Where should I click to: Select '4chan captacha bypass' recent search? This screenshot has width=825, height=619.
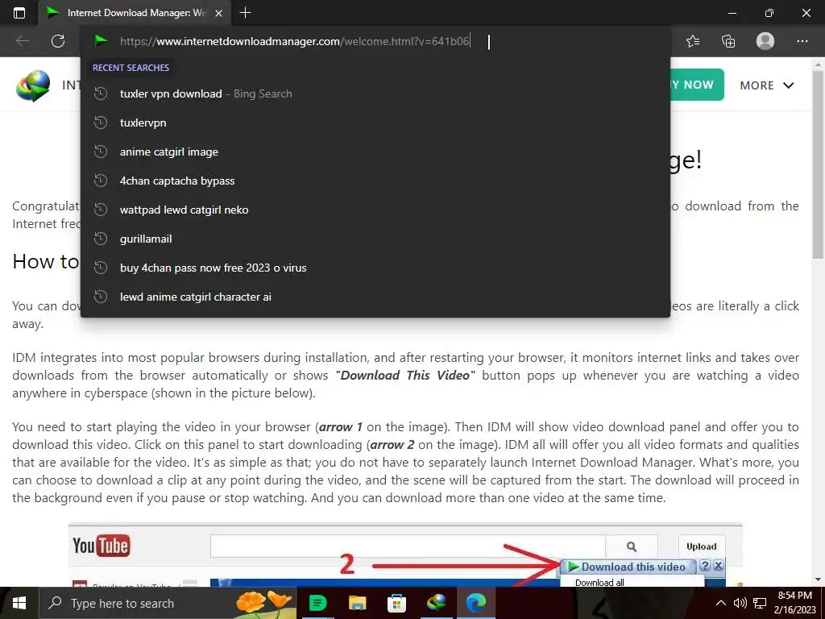[375, 181]
